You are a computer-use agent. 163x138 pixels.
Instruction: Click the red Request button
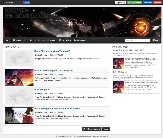pos(157,3)
